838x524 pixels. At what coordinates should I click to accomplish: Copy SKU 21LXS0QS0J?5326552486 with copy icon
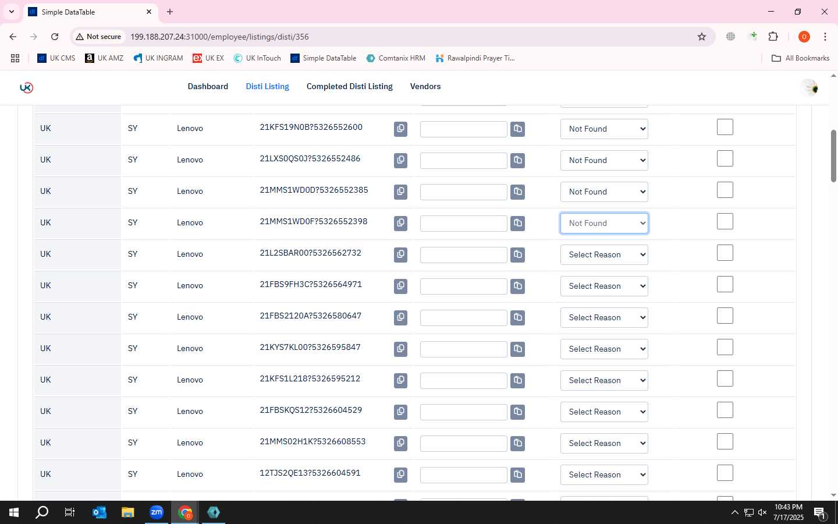(400, 160)
